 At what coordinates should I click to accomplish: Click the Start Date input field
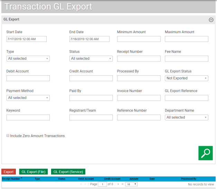click(x=26, y=39)
